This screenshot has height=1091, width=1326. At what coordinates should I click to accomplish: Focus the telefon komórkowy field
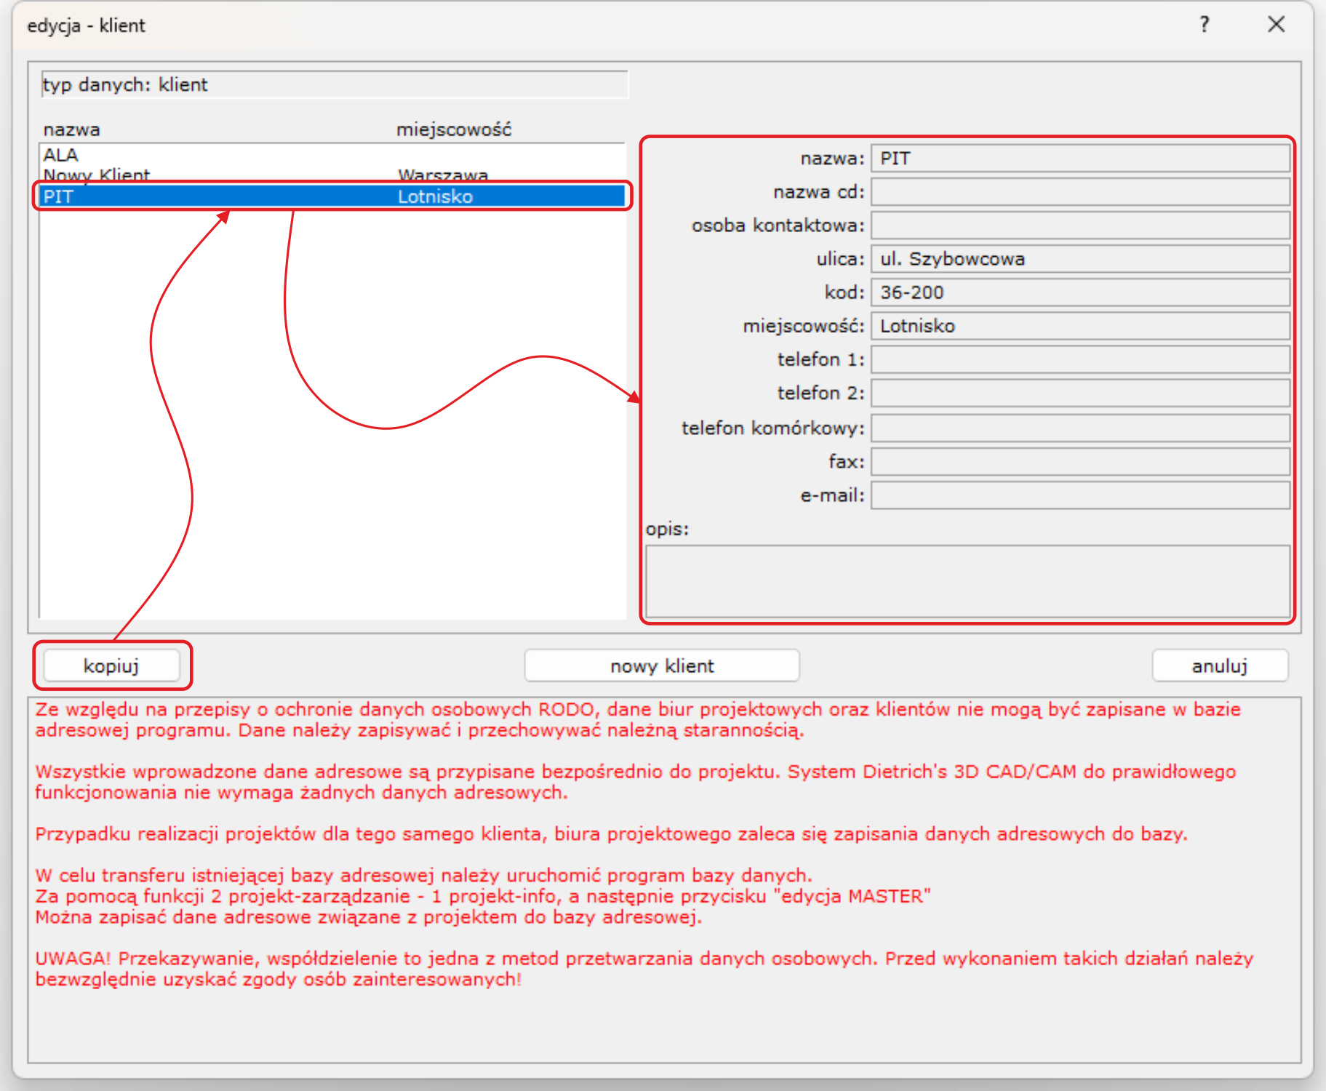(1079, 428)
